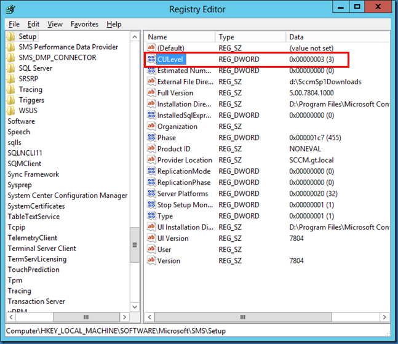Click the values pane scroll right arrow

[x=384, y=317]
